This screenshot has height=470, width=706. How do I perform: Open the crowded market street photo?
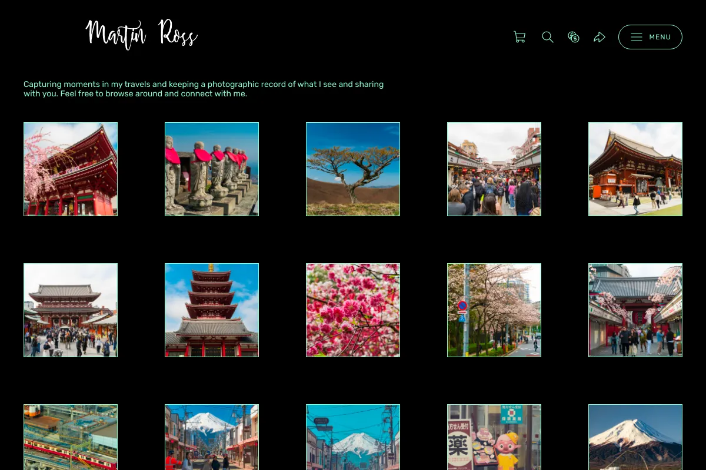click(x=494, y=169)
